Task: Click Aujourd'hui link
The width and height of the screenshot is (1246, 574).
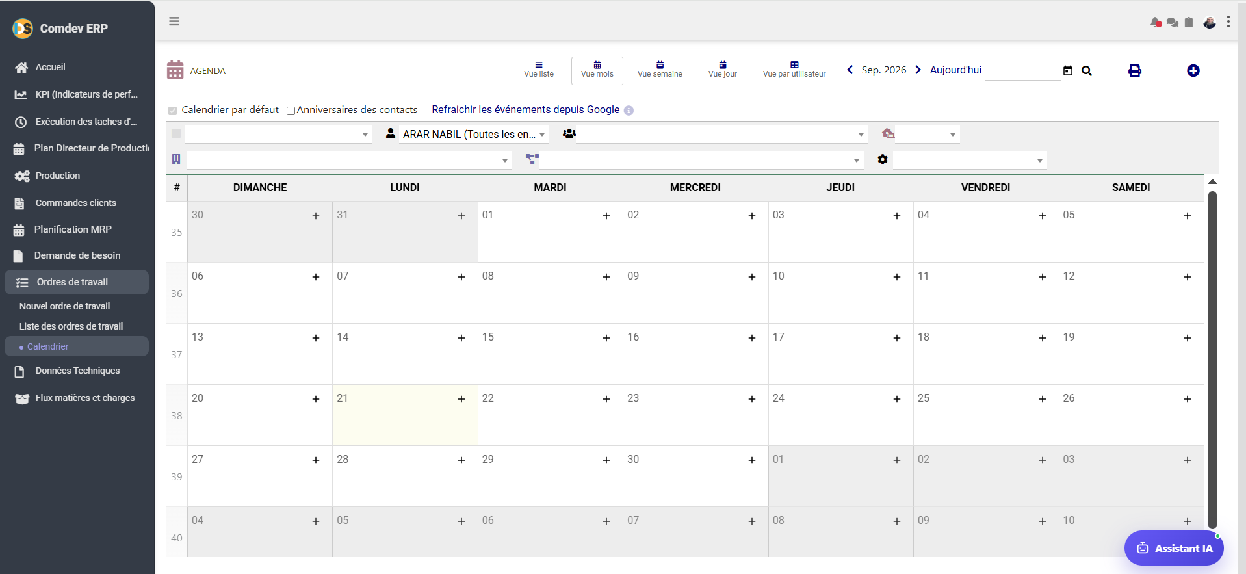Action: coord(955,70)
